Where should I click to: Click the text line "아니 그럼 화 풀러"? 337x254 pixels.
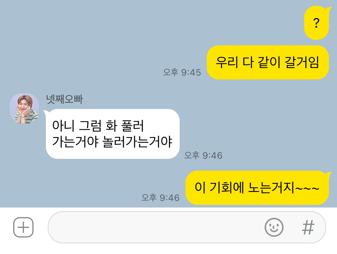tap(98, 126)
